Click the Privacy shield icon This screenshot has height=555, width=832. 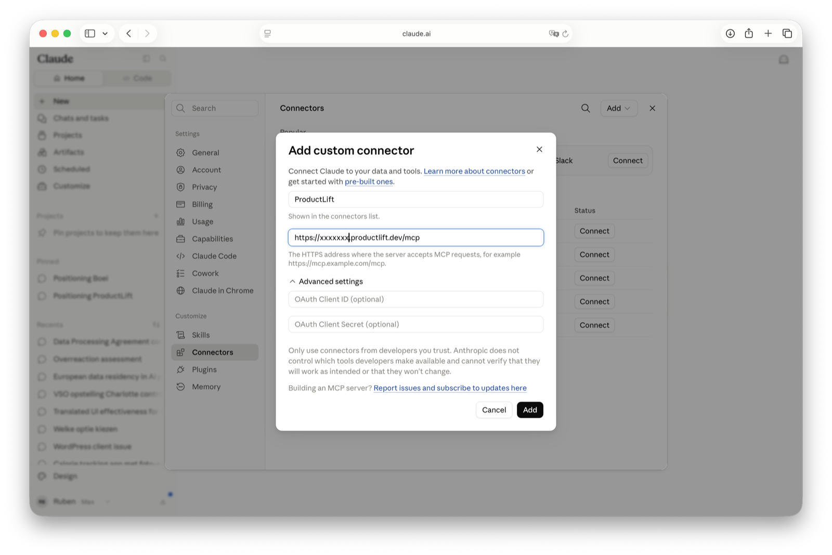tap(180, 187)
